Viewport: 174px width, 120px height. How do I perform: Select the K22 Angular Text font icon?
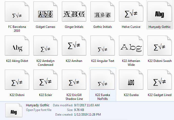click(103, 46)
